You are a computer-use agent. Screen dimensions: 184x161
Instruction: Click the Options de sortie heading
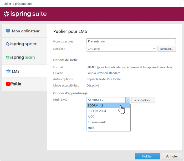click(65, 60)
